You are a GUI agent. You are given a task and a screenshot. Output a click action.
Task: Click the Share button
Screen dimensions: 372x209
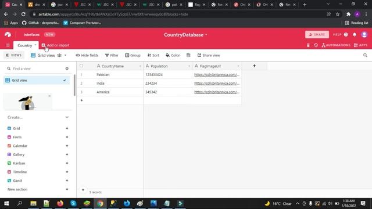click(x=317, y=35)
